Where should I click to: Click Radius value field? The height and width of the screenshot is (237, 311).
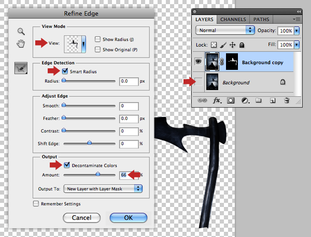click(129, 81)
